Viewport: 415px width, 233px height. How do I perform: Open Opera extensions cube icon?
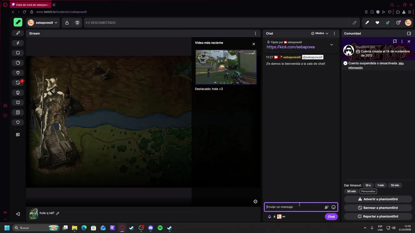398,12
